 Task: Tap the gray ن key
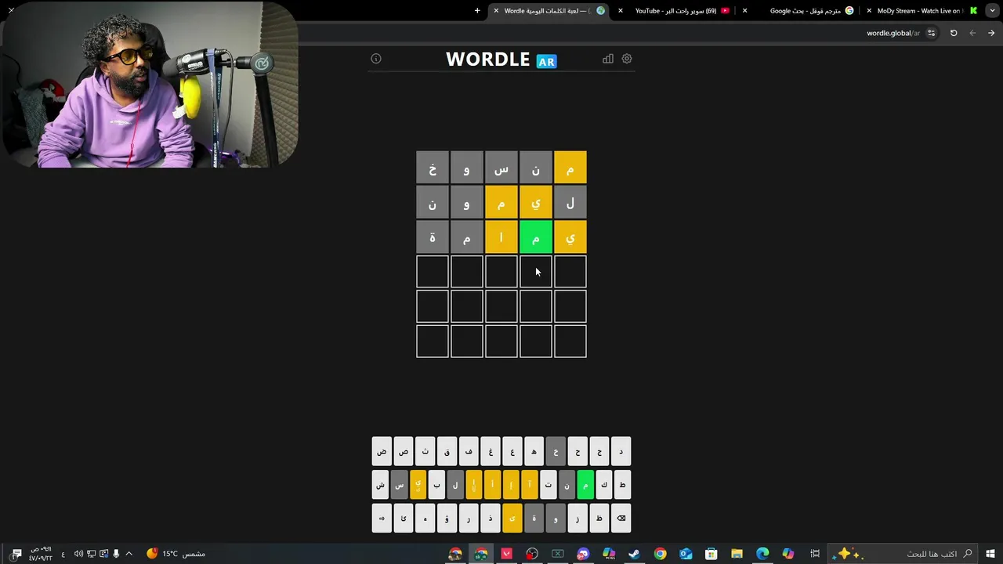[567, 485]
